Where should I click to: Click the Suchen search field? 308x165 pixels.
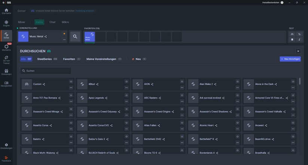point(46,71)
